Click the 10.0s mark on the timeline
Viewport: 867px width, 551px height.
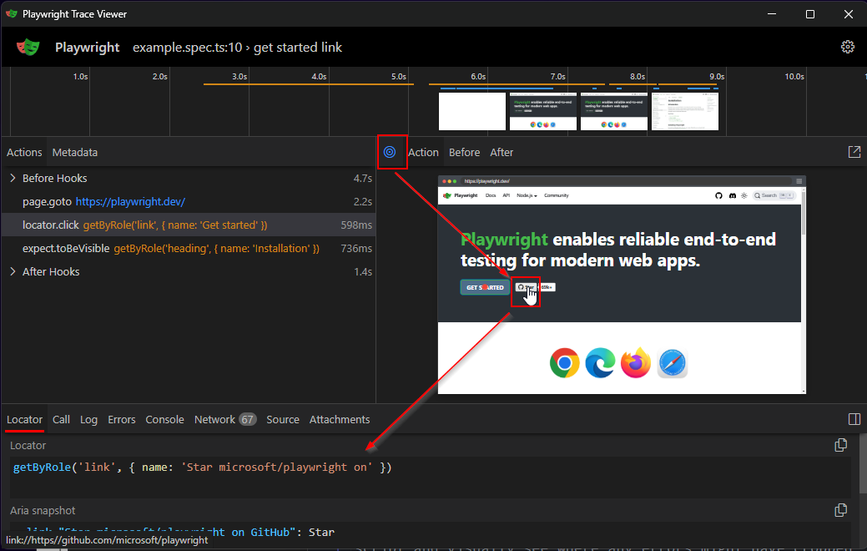click(x=794, y=76)
